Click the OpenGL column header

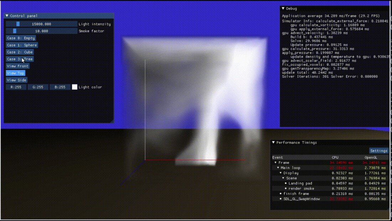pyautogui.click(x=371, y=157)
